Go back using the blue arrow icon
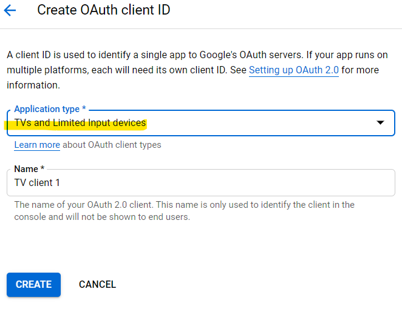This screenshot has height=309, width=402. pos(10,10)
